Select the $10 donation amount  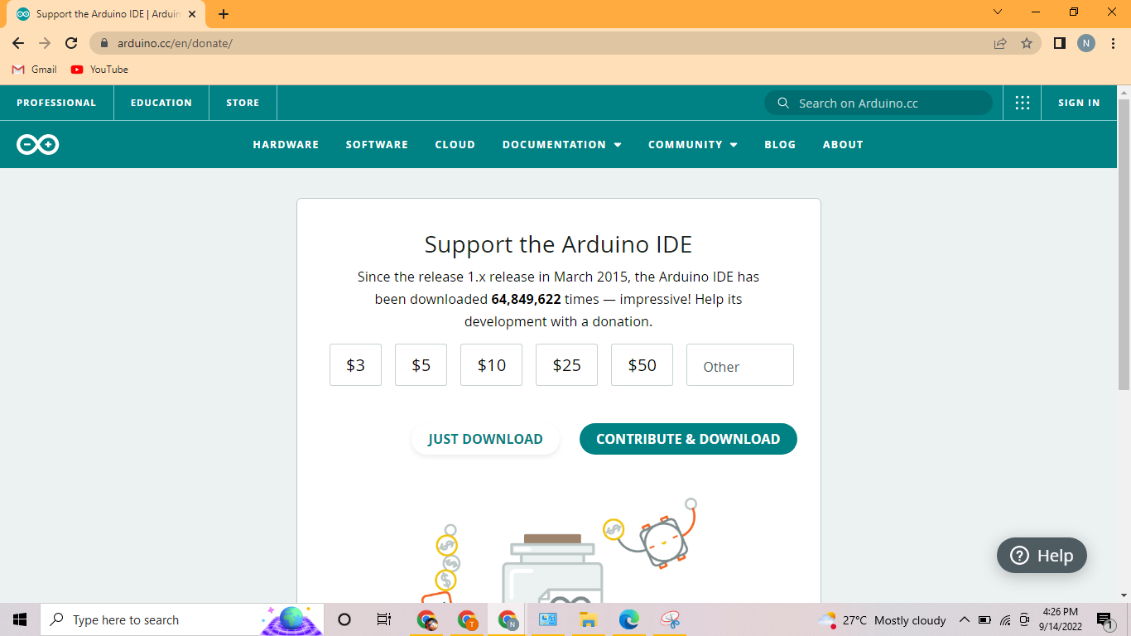point(491,365)
